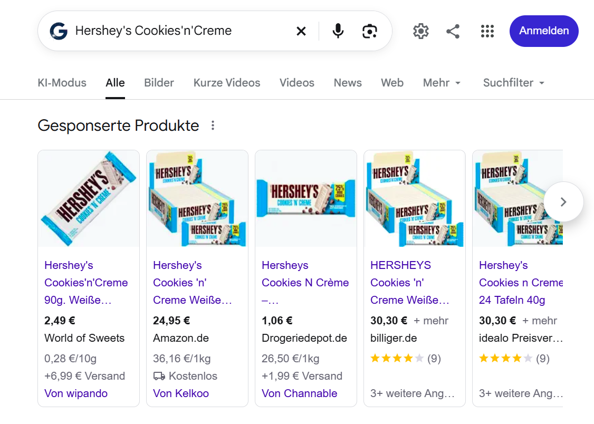Click +6,99 € Versand text

84,376
